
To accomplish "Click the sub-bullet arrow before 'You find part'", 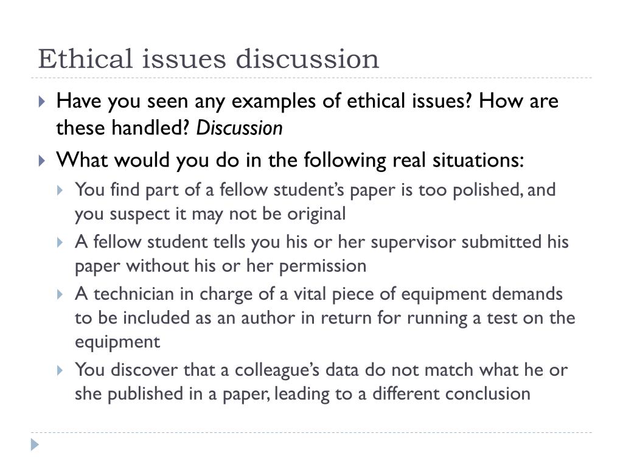I will click(x=60, y=190).
